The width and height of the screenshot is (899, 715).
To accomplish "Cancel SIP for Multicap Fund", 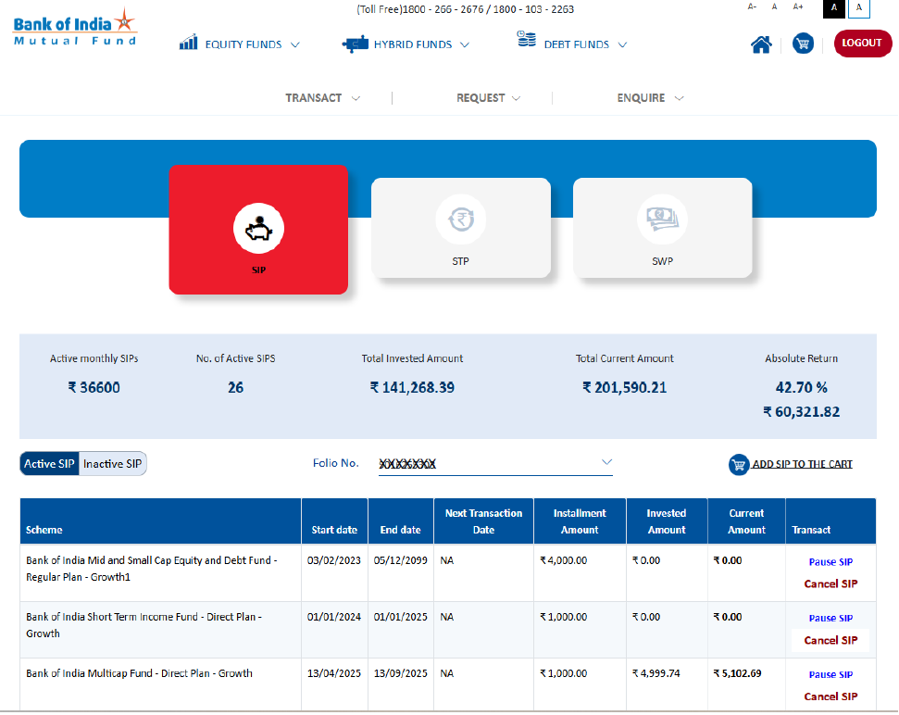I will (830, 696).
